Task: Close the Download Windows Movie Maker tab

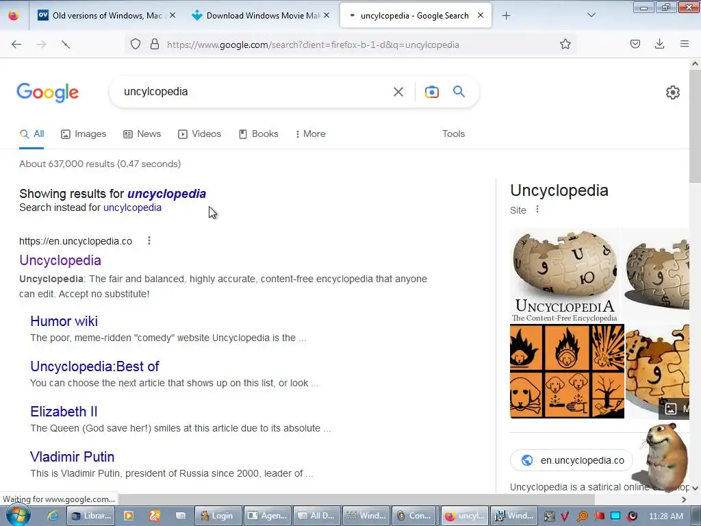Action: (327, 15)
